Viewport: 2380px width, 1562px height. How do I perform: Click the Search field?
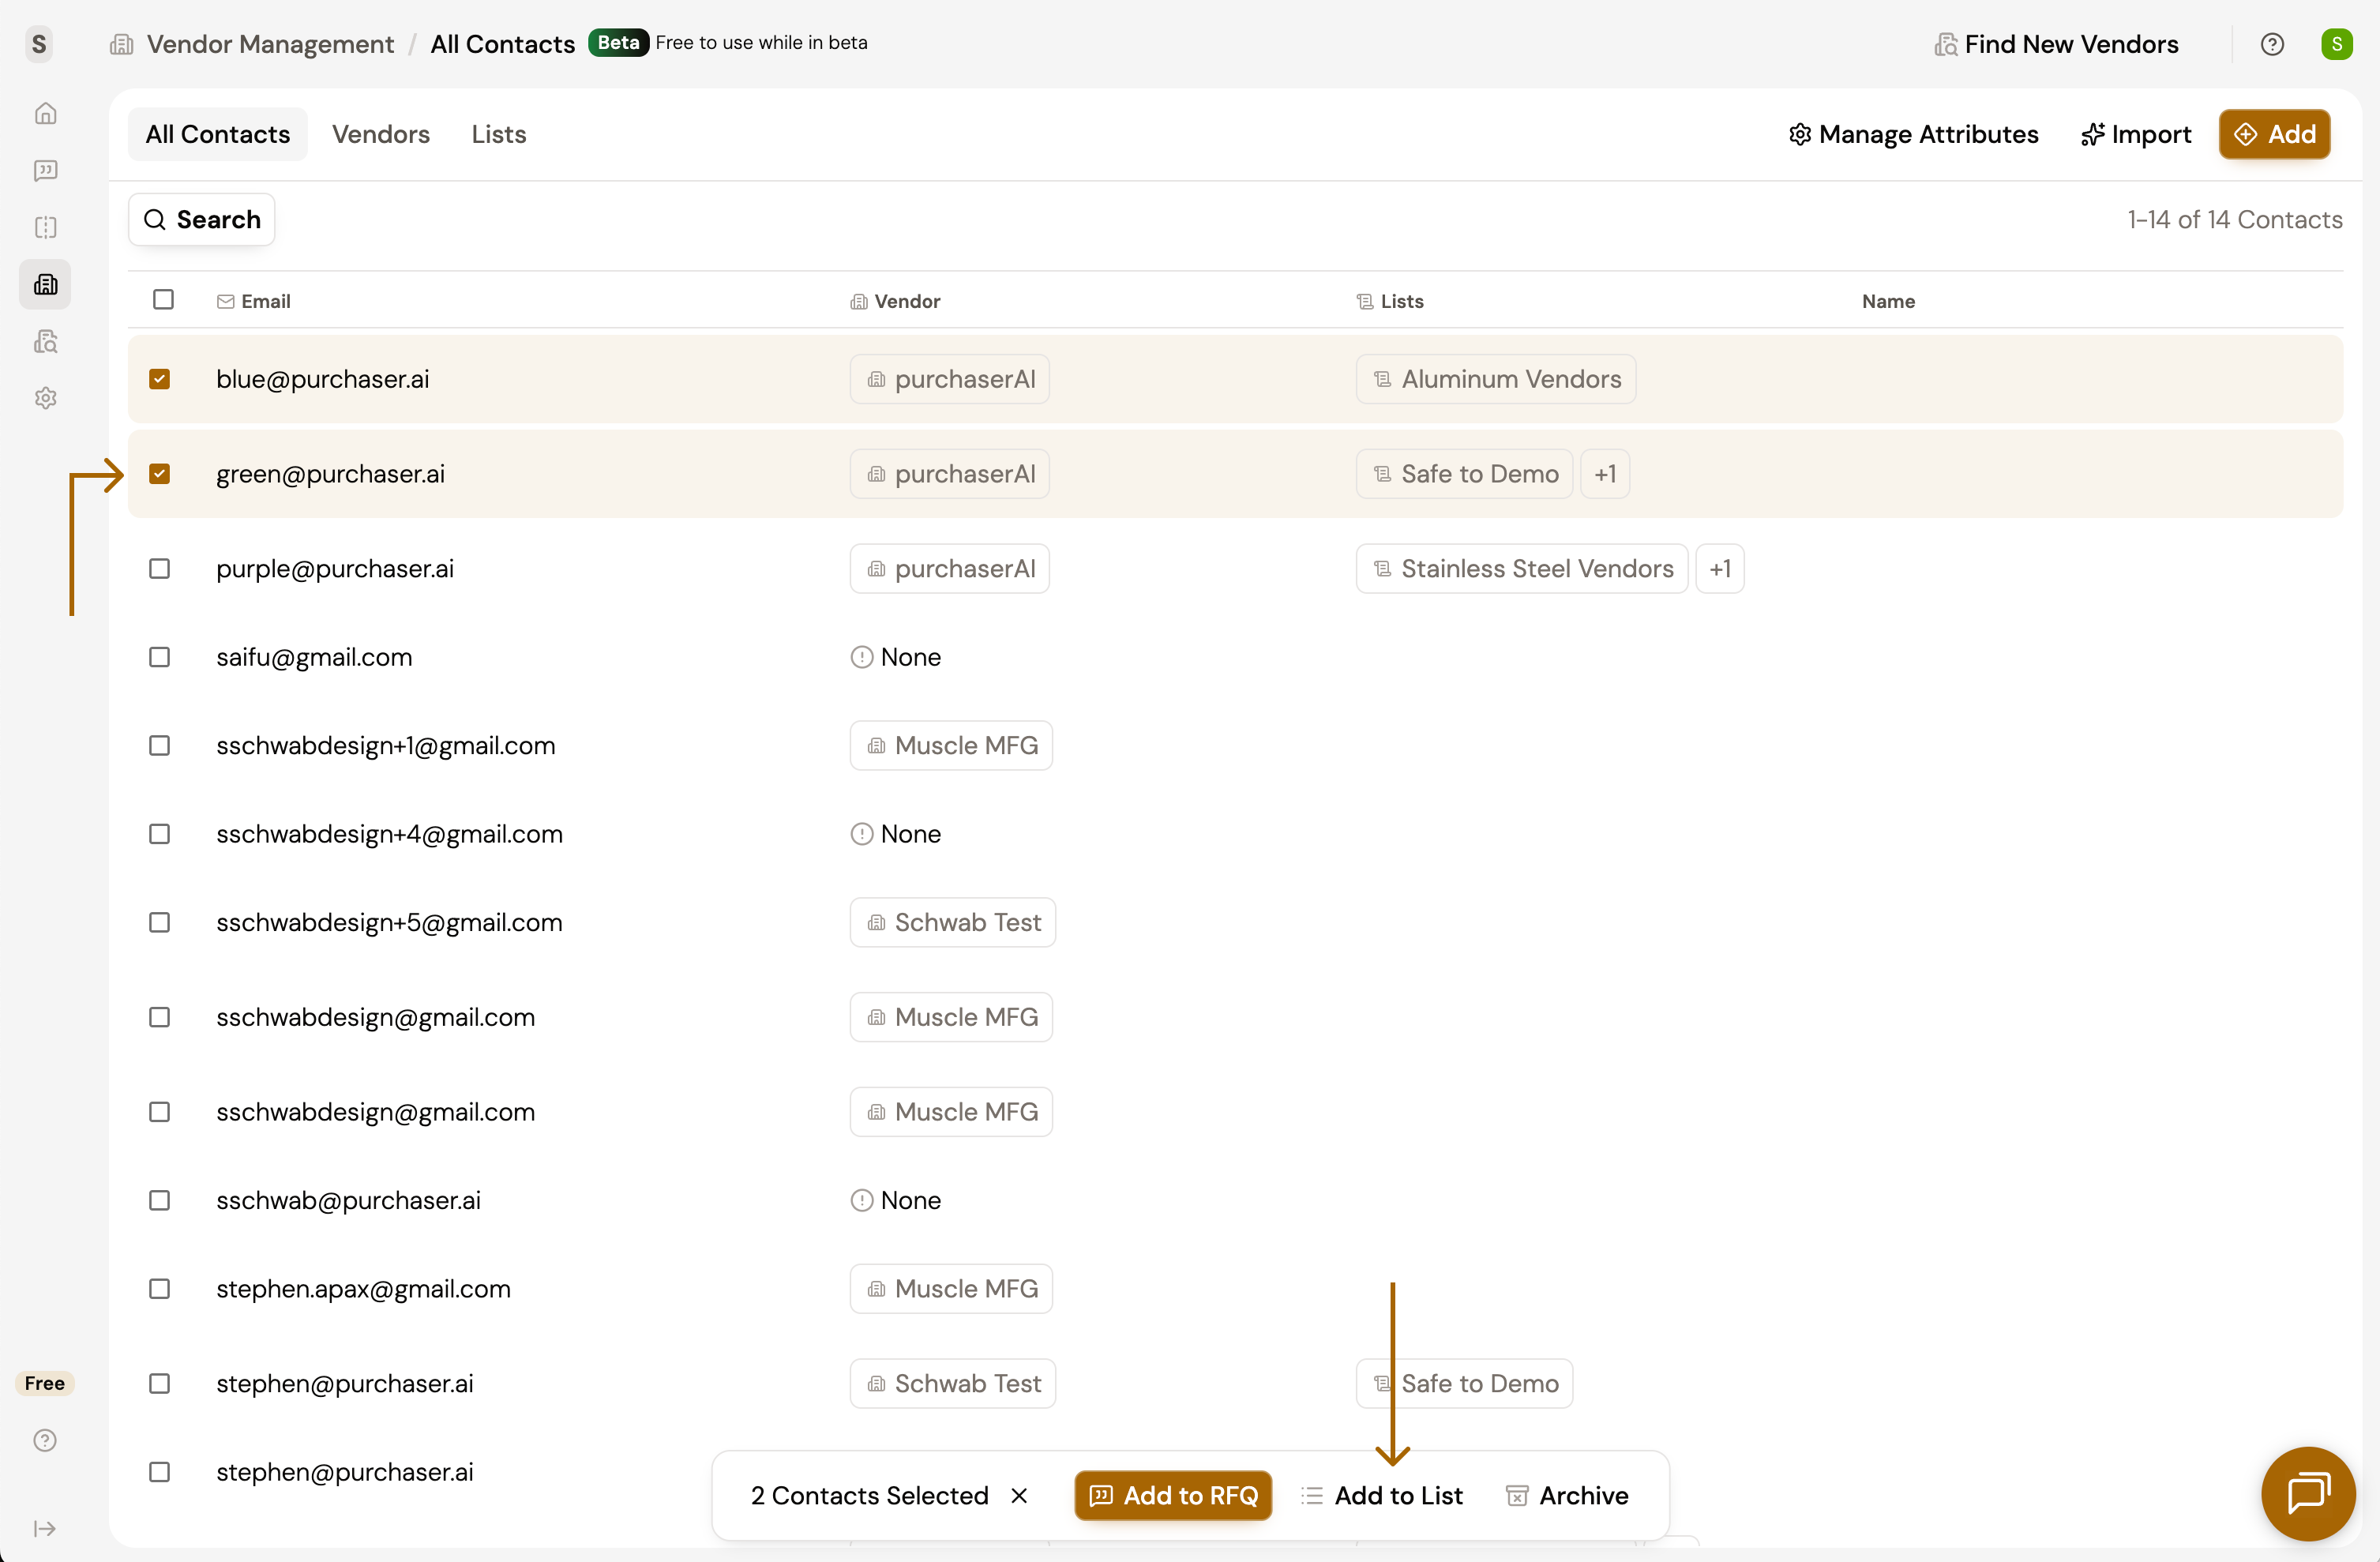click(x=202, y=220)
